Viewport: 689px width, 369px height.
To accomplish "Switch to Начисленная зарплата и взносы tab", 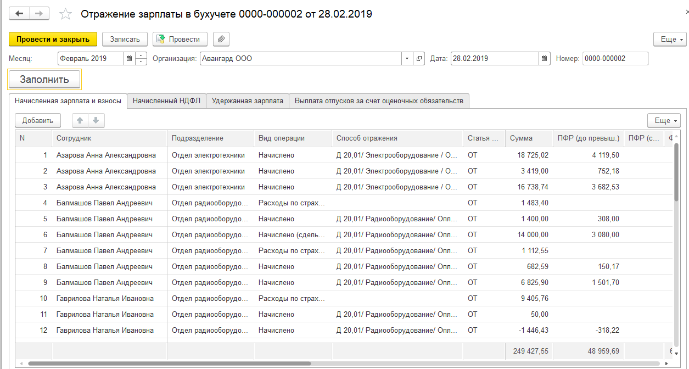I will 68,101.
